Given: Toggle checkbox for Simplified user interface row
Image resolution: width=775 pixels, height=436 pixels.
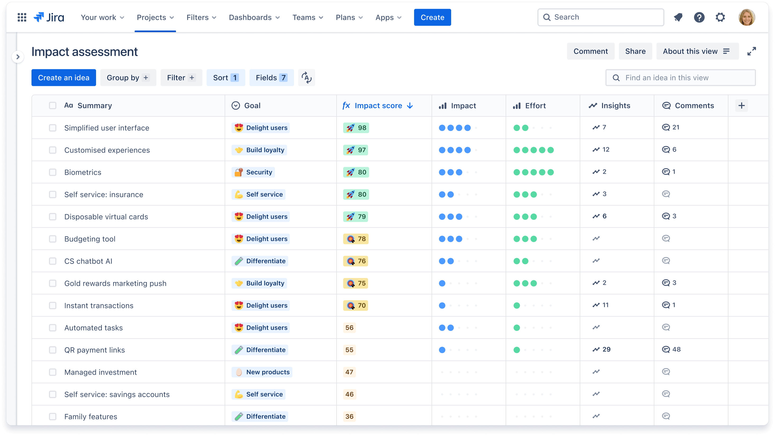Looking at the screenshot, I should 53,128.
